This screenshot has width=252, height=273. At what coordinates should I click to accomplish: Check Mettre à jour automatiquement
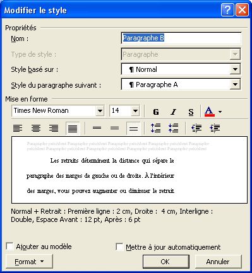coord(119,247)
